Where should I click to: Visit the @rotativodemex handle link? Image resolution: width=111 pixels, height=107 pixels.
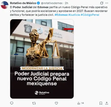pyautogui.click(x=52, y=3)
